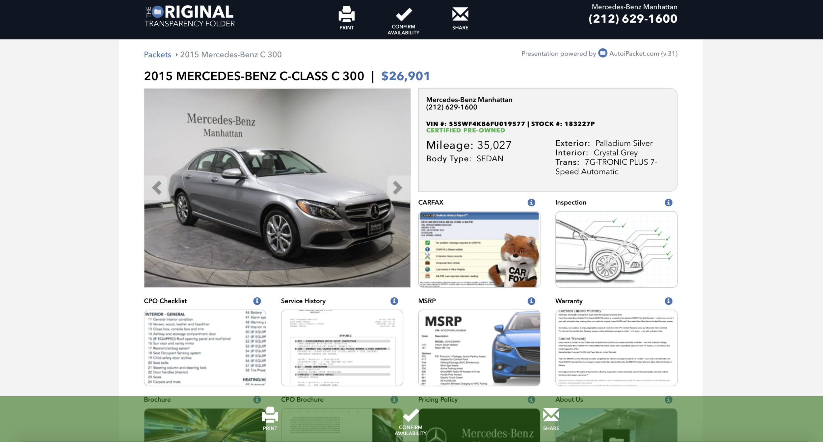Viewport: 823px width, 442px height.
Task: Click the Service History heading
Action: pos(303,301)
